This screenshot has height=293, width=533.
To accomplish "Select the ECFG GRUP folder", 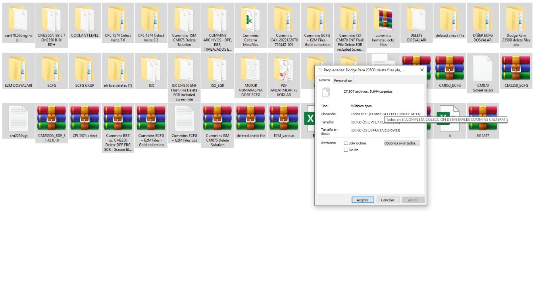I will (x=85, y=69).
